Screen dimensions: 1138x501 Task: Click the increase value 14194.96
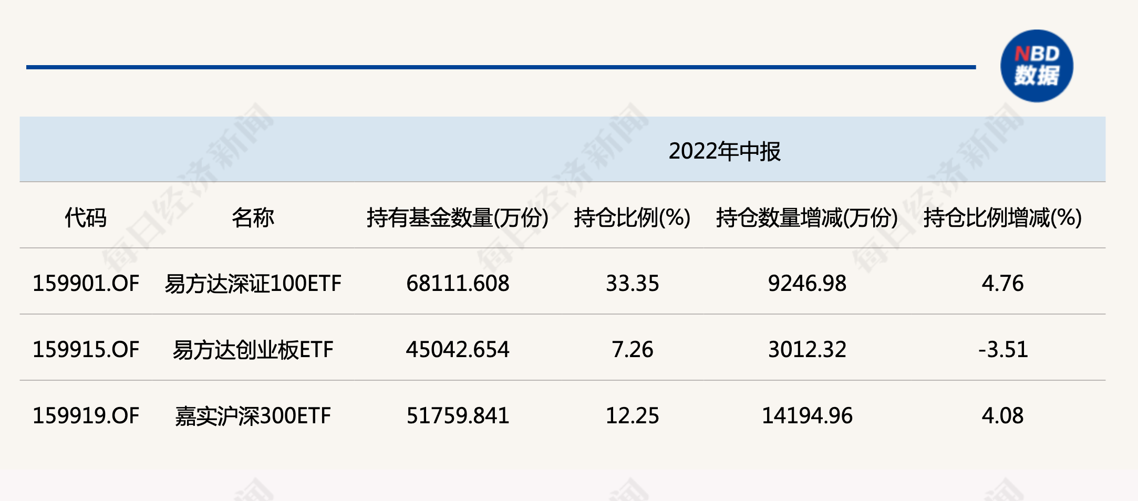click(x=806, y=416)
